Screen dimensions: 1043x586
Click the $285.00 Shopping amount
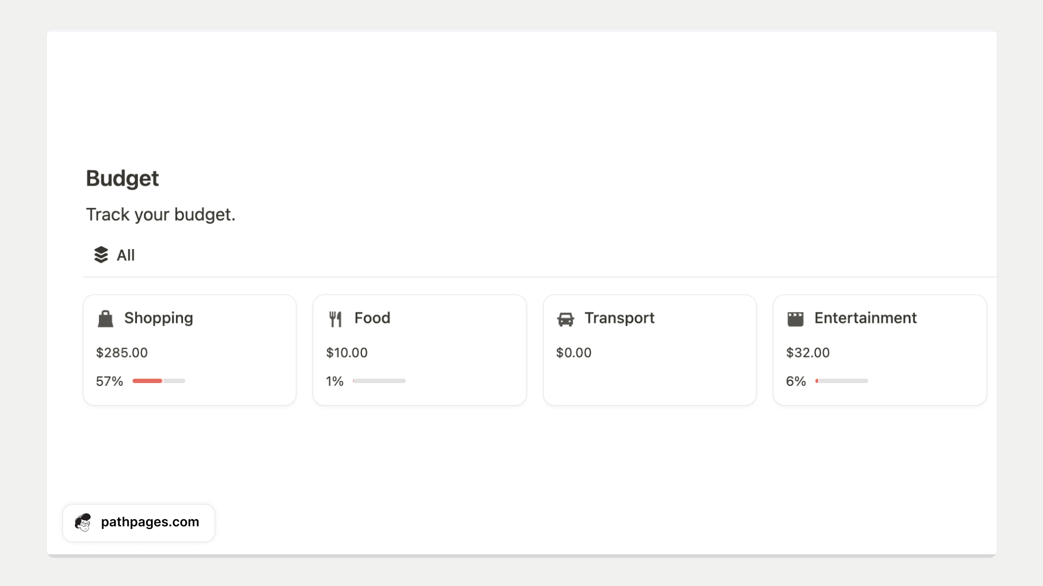point(122,353)
